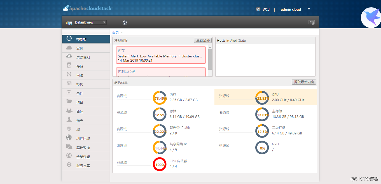This screenshot has height=184, width=381.
Task: Open the 控制板 menu item
Action: point(86,39)
